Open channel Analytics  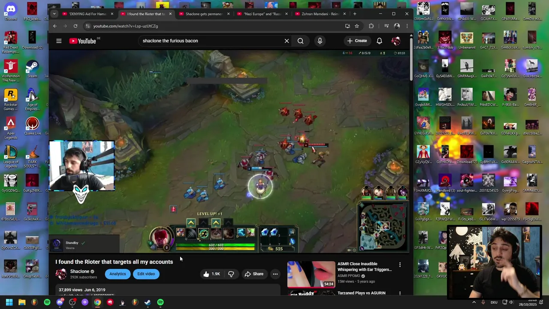pos(118,274)
